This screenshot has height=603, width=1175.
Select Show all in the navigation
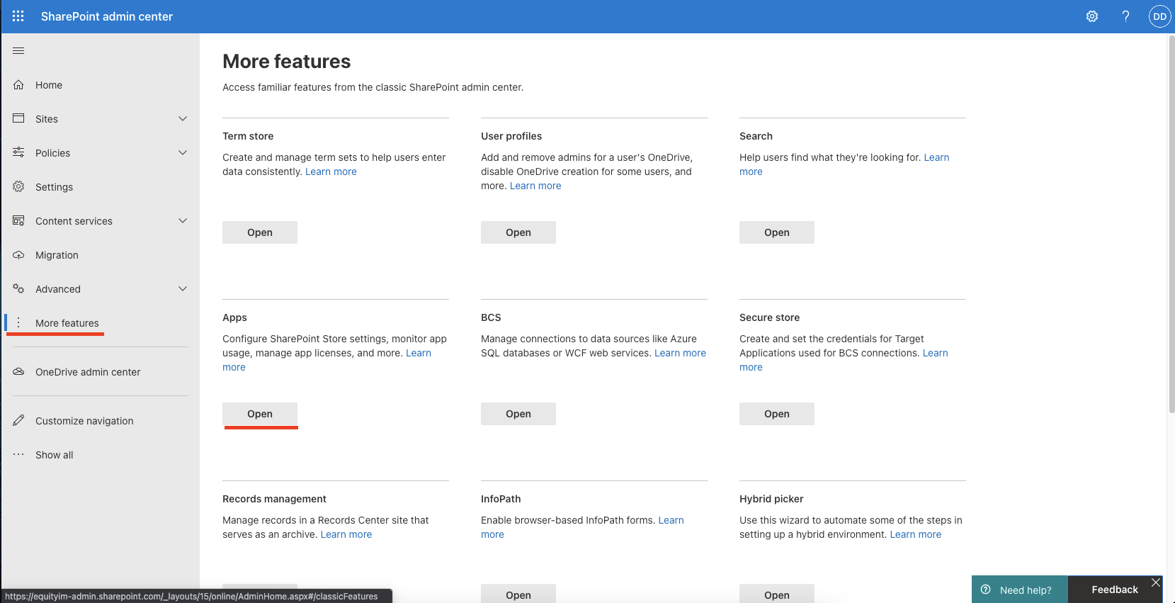[54, 455]
